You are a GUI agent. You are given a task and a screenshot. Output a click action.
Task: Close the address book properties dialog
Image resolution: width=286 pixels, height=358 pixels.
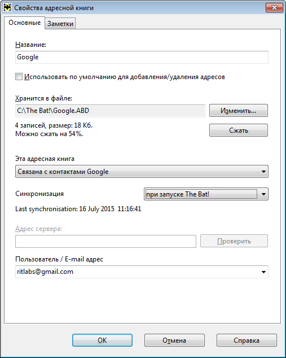[274, 8]
